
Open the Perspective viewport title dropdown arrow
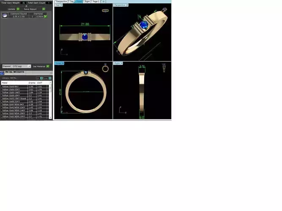click(127, 5)
